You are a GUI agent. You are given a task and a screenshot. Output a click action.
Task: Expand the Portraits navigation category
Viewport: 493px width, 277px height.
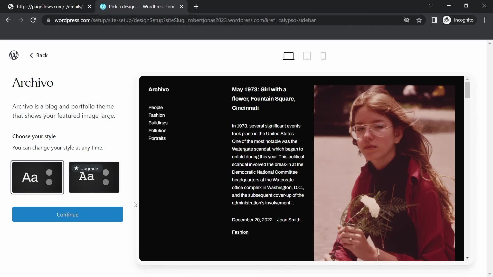click(x=157, y=138)
